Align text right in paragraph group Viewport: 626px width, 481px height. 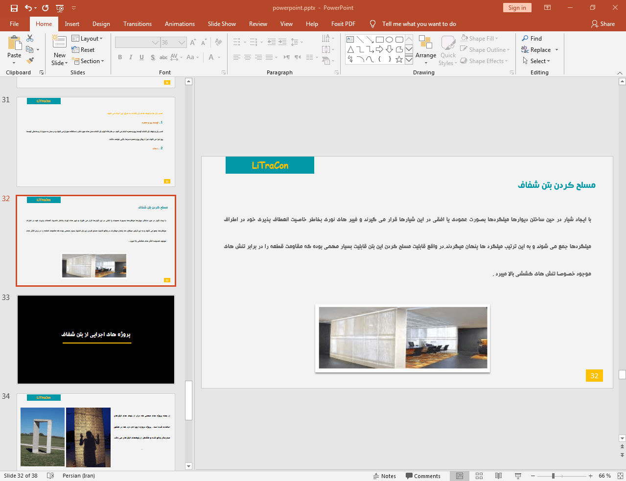[258, 57]
